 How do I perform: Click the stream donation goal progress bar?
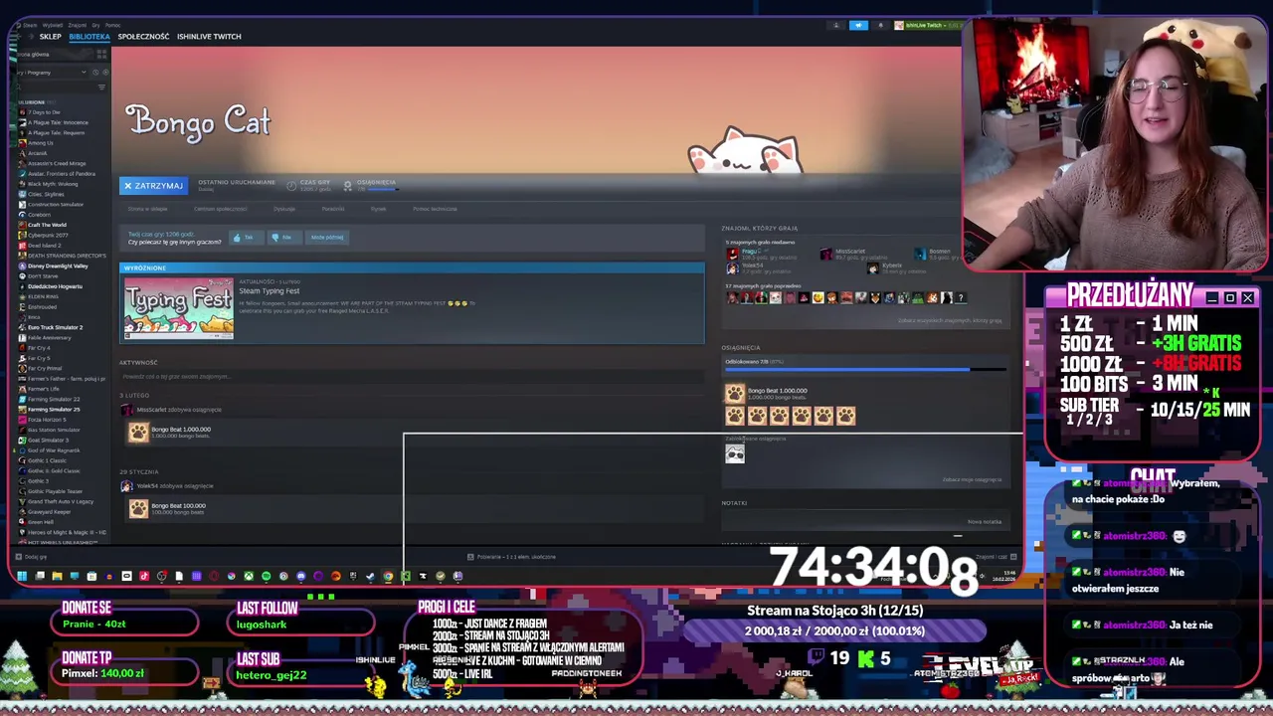(835, 630)
